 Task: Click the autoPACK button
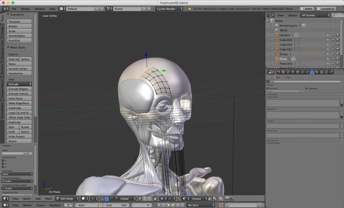click(326, 9)
